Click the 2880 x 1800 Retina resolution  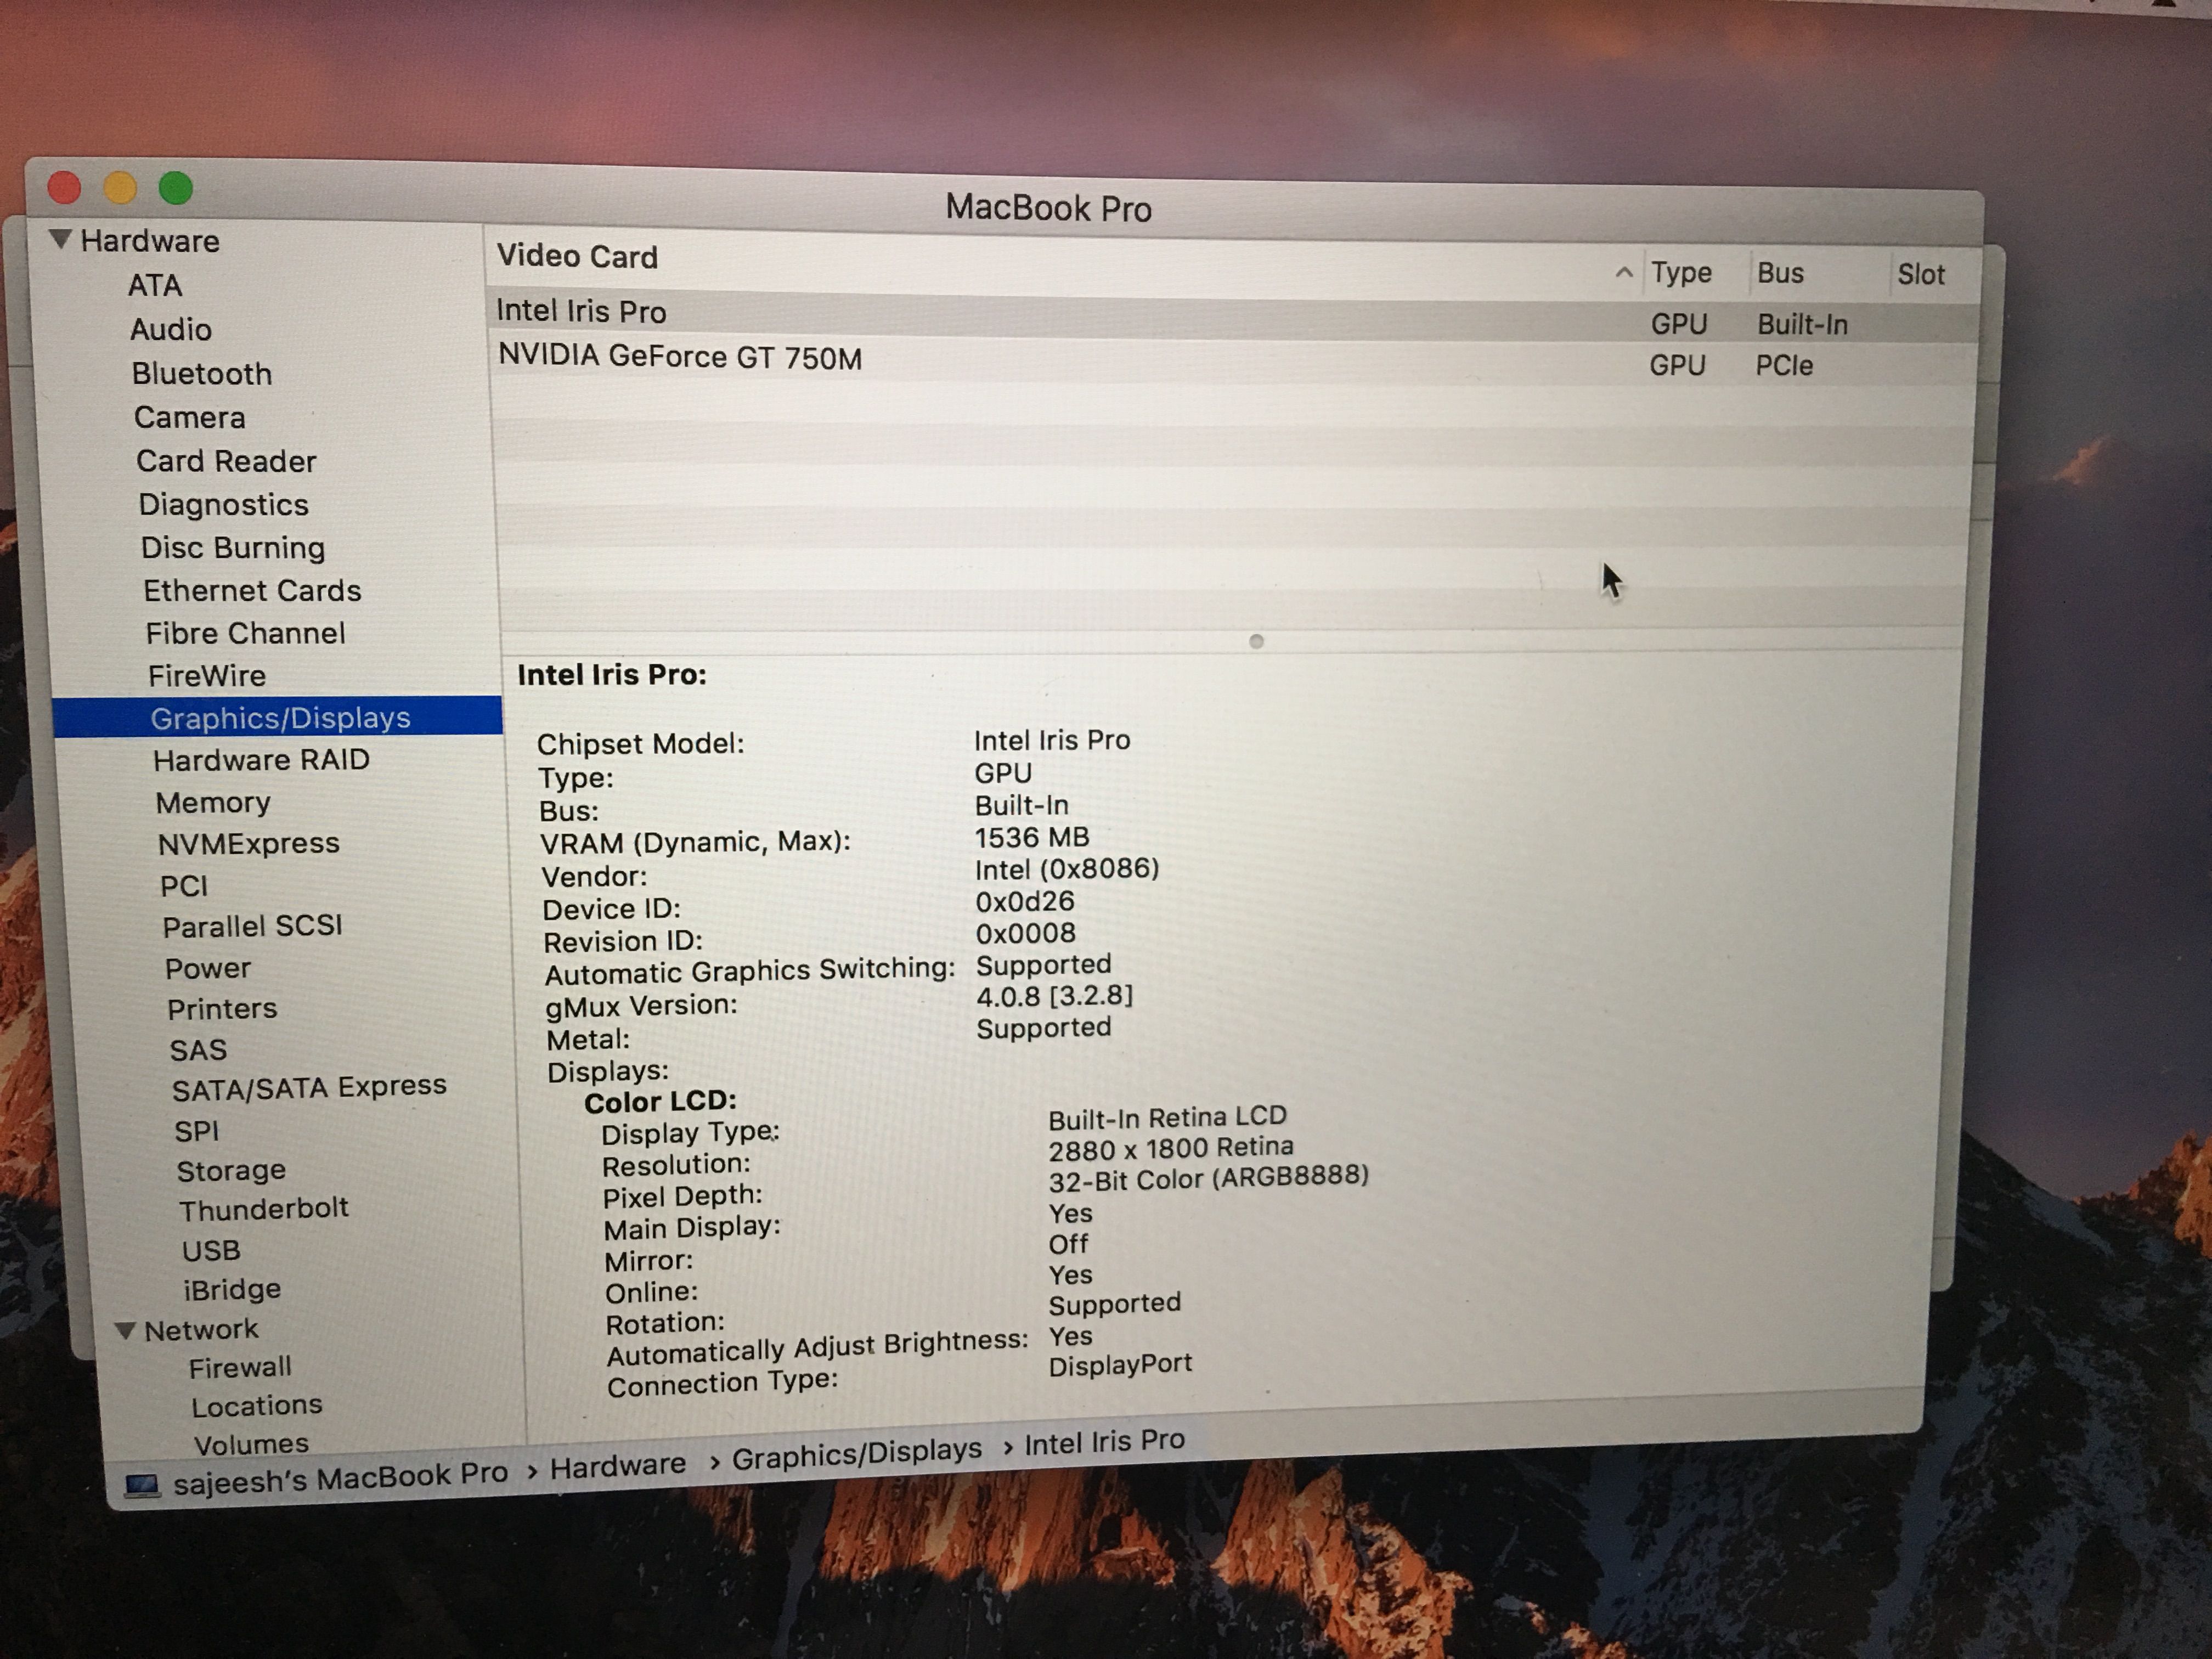[x=1171, y=1148]
